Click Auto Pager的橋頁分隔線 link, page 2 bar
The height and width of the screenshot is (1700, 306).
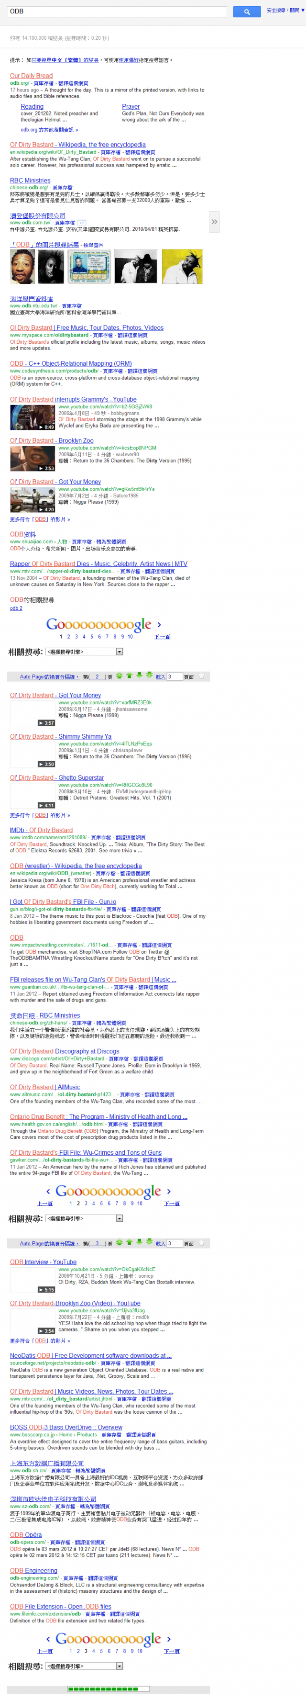tap(49, 676)
